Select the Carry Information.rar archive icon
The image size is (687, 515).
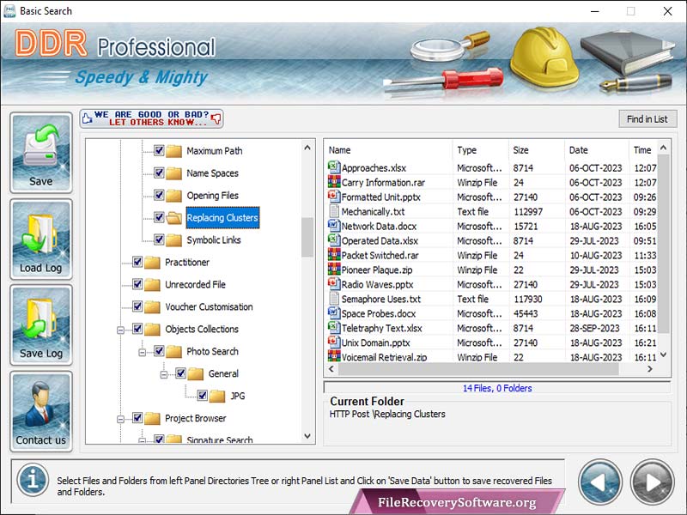pyautogui.click(x=334, y=181)
